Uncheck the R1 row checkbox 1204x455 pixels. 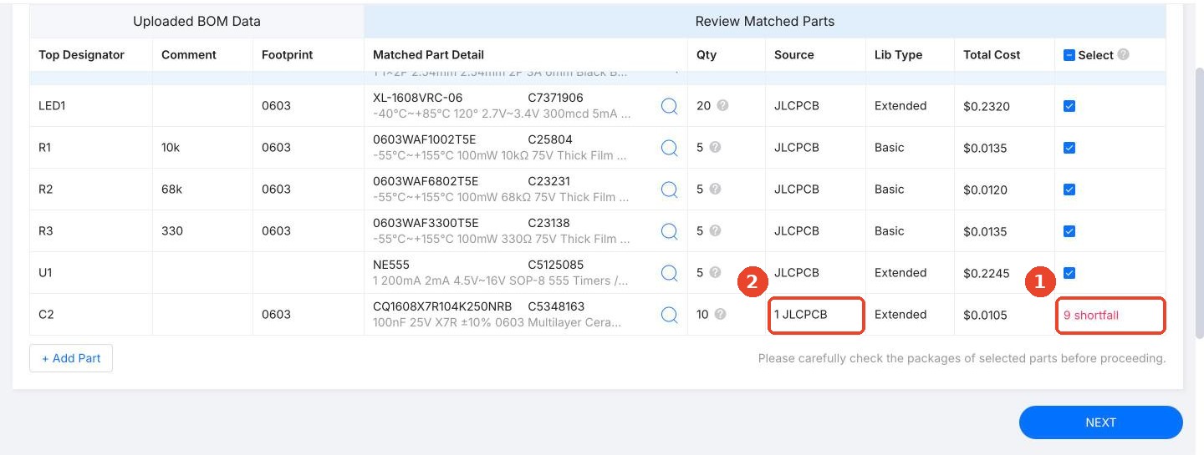[x=1069, y=148]
